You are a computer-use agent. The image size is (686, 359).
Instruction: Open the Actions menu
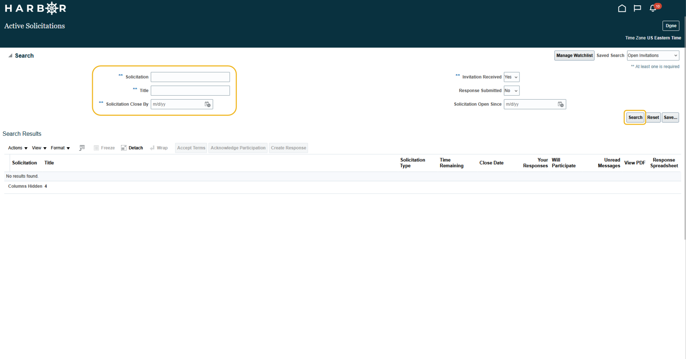18,148
